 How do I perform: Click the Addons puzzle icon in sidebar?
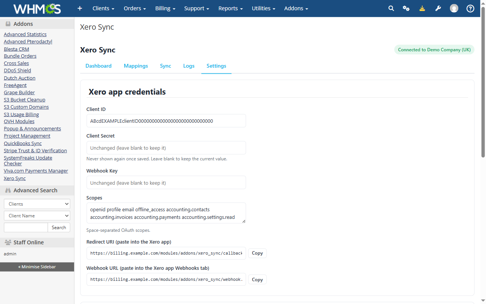pos(8,24)
